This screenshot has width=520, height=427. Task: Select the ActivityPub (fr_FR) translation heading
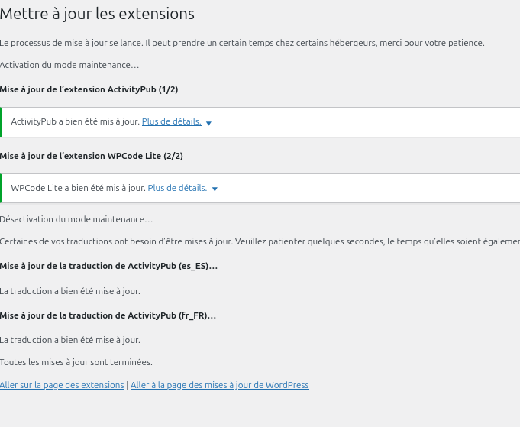(108, 315)
